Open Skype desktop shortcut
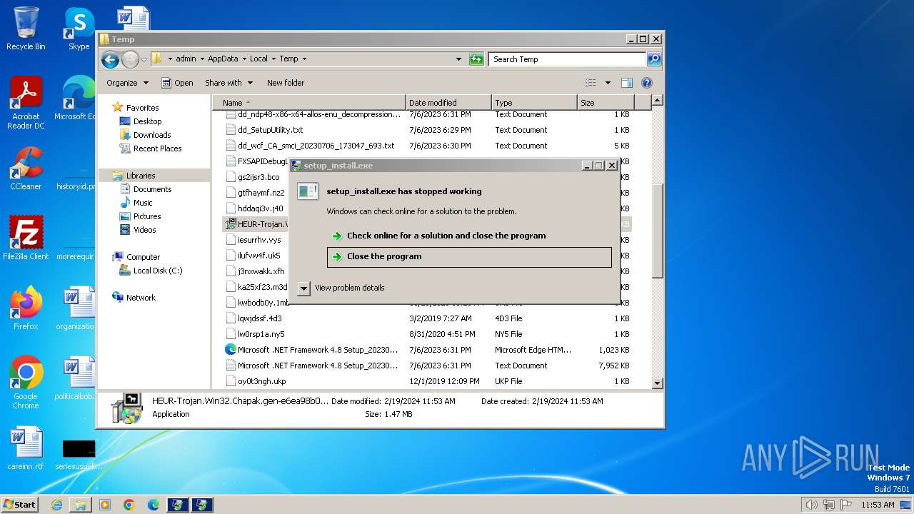This screenshot has height=514, width=914. [x=79, y=29]
